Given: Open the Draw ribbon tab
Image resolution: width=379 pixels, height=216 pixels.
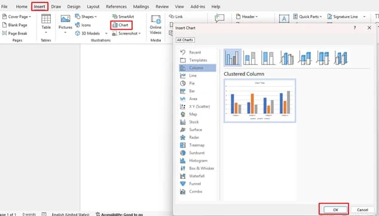Looking at the screenshot, I should click(56, 7).
